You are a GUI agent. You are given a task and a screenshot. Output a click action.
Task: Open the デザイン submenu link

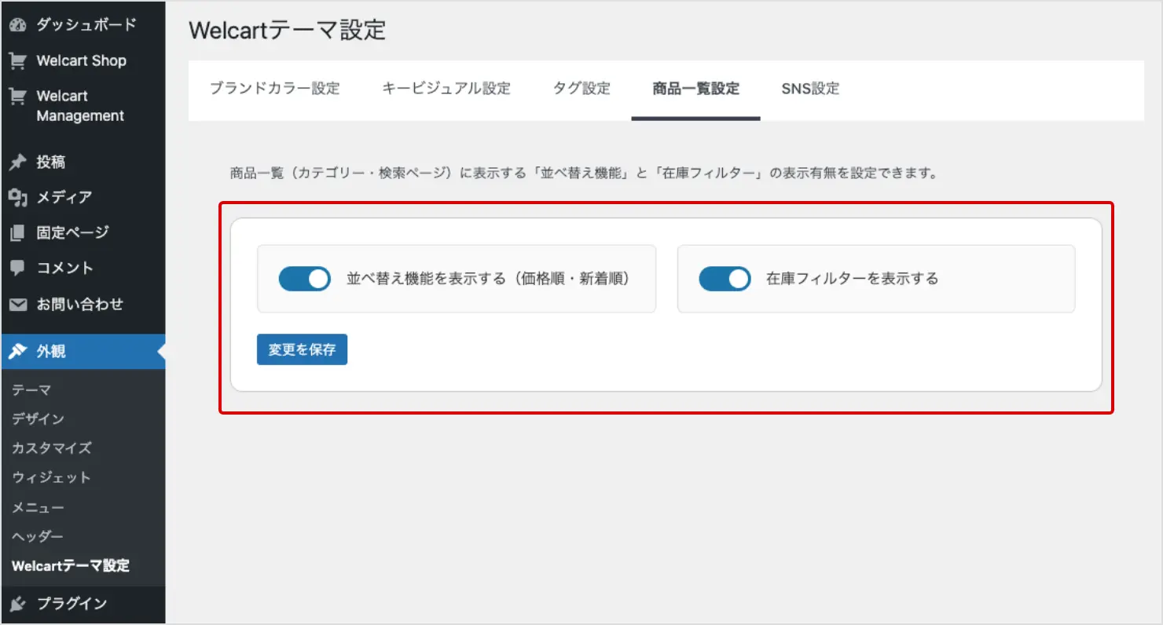[38, 419]
